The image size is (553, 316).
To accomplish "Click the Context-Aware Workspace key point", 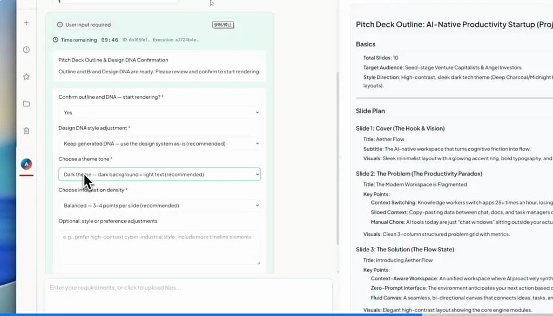I will 462,279.
